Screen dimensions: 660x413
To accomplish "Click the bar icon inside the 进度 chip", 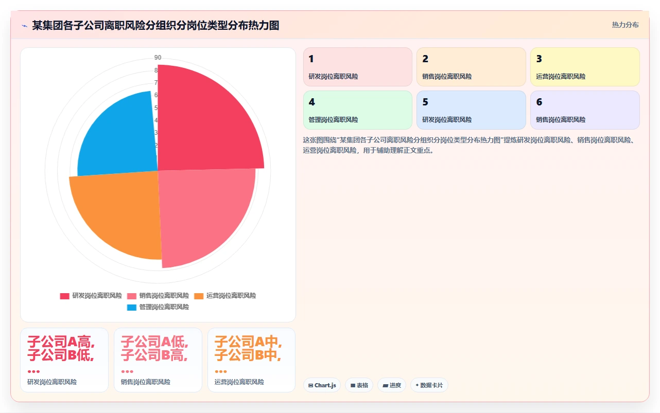I will pyautogui.click(x=385, y=385).
